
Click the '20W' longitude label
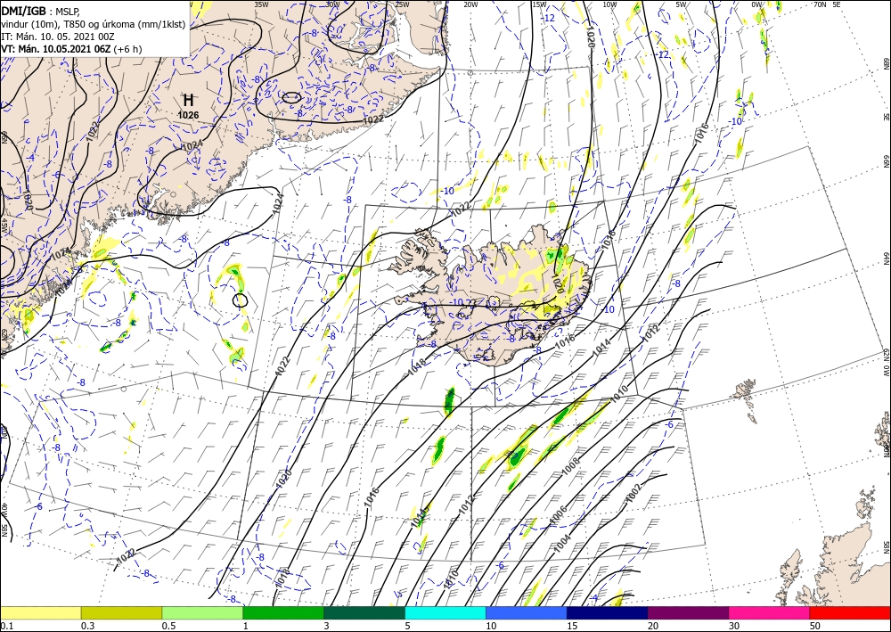[470, 4]
